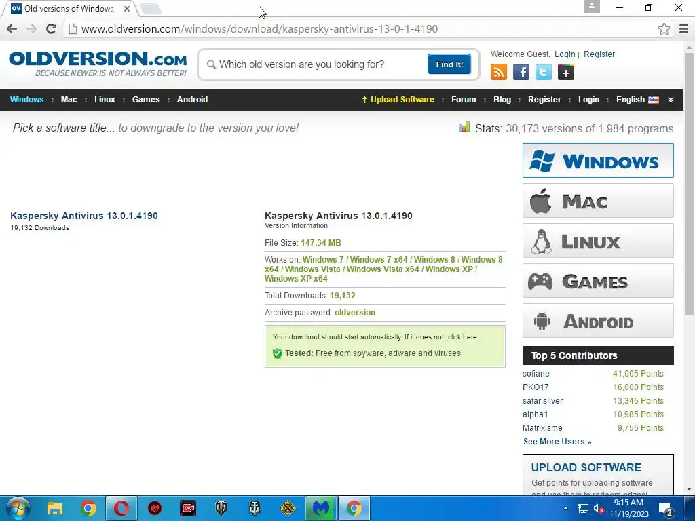Open the Chrome user profile icon
This screenshot has width=695, height=521.
tap(591, 6)
